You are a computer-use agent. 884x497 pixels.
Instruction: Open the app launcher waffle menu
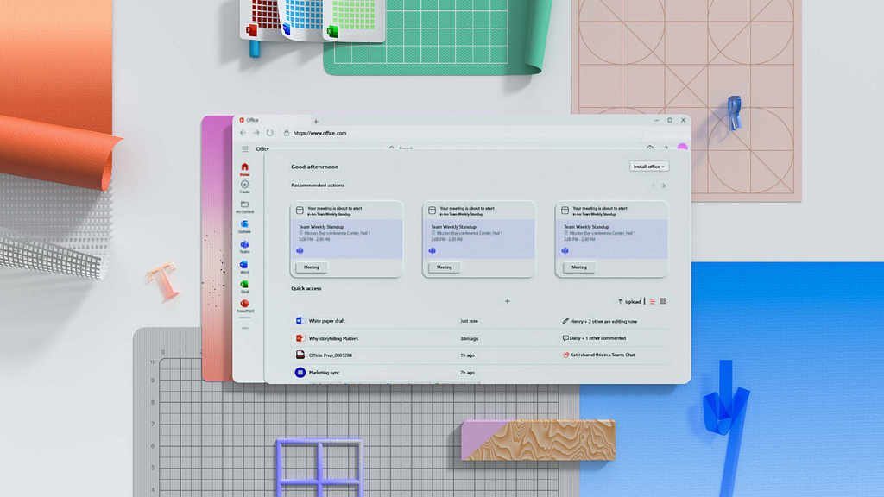coord(245,149)
